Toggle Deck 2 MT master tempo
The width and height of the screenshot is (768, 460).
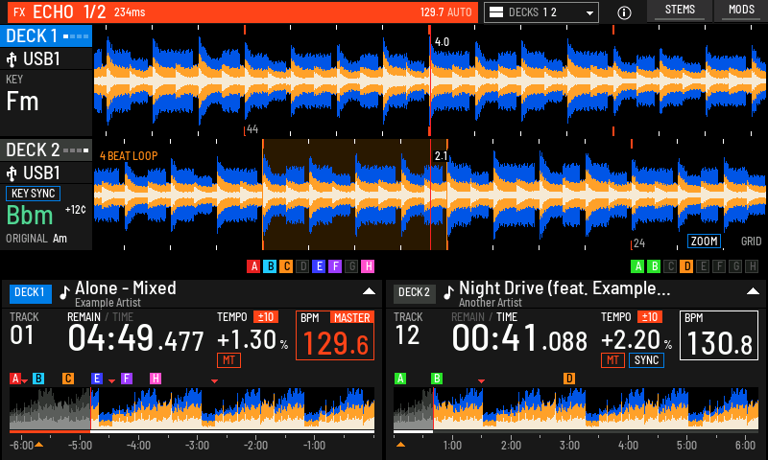pyautogui.click(x=612, y=360)
